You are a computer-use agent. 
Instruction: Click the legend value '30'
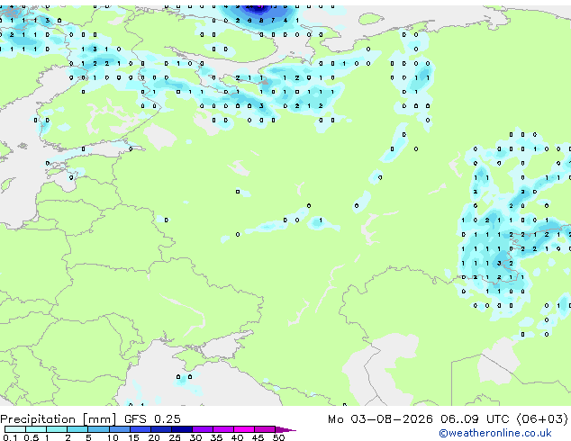195,437
